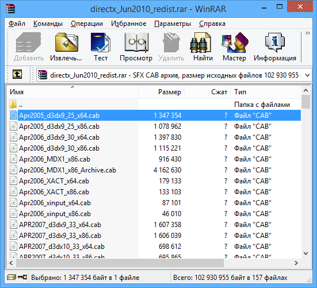Click file icon of Apr2006_XACT_x64.cab
Image resolution: width=317 pixels, height=288 pixels.
pyautogui.click(x=13, y=181)
